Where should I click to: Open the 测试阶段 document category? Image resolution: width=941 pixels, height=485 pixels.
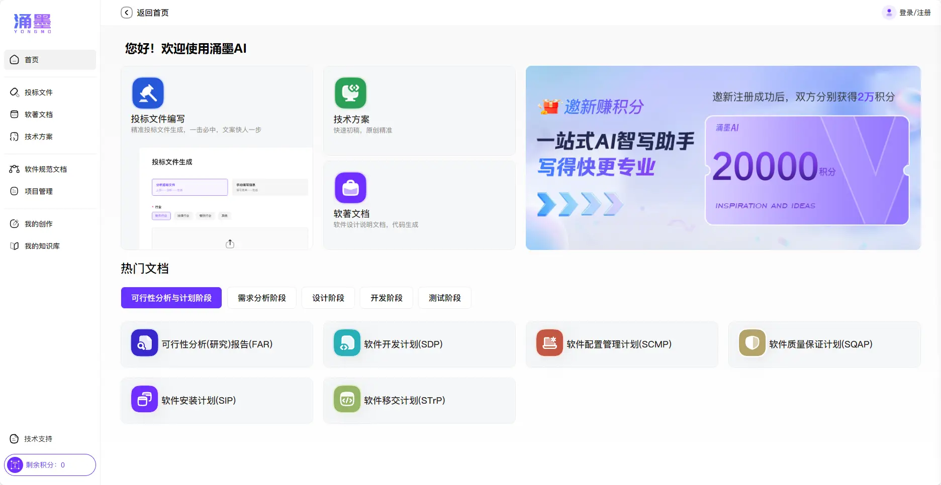(444, 297)
